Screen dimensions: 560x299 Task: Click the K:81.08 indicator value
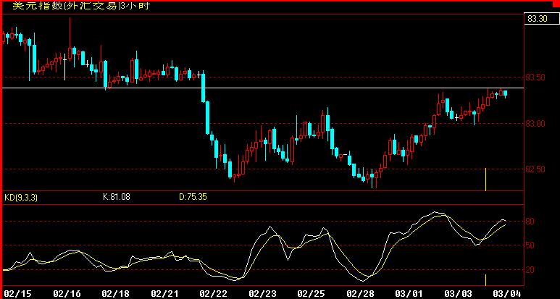[x=117, y=196]
